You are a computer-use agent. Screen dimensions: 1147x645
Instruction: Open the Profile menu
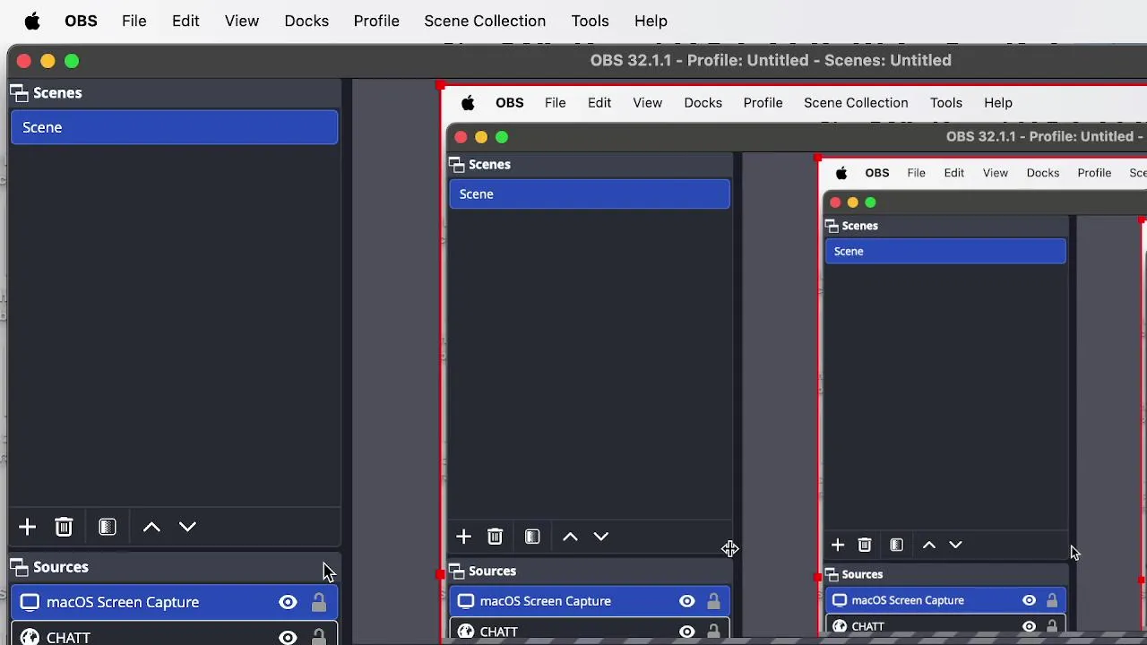pyautogui.click(x=376, y=21)
